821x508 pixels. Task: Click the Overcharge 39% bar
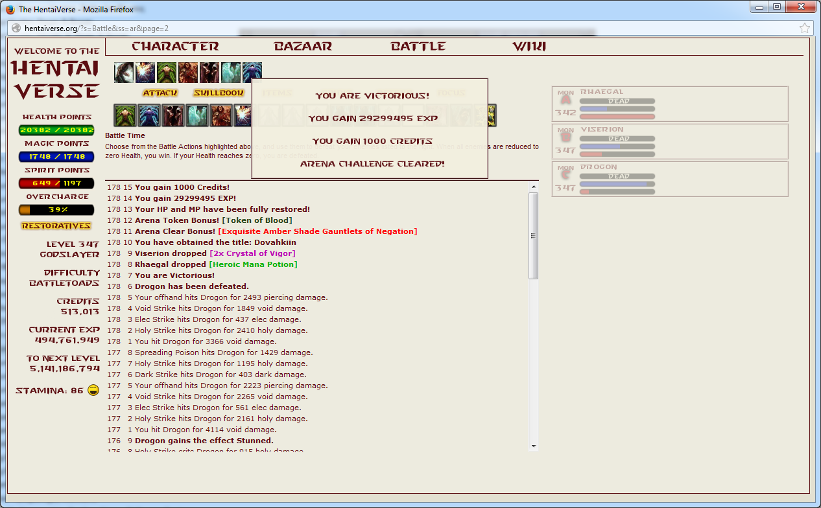point(56,210)
